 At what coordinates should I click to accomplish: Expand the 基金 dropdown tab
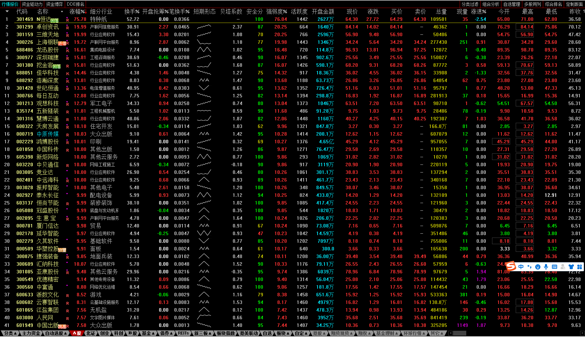[148, 333]
